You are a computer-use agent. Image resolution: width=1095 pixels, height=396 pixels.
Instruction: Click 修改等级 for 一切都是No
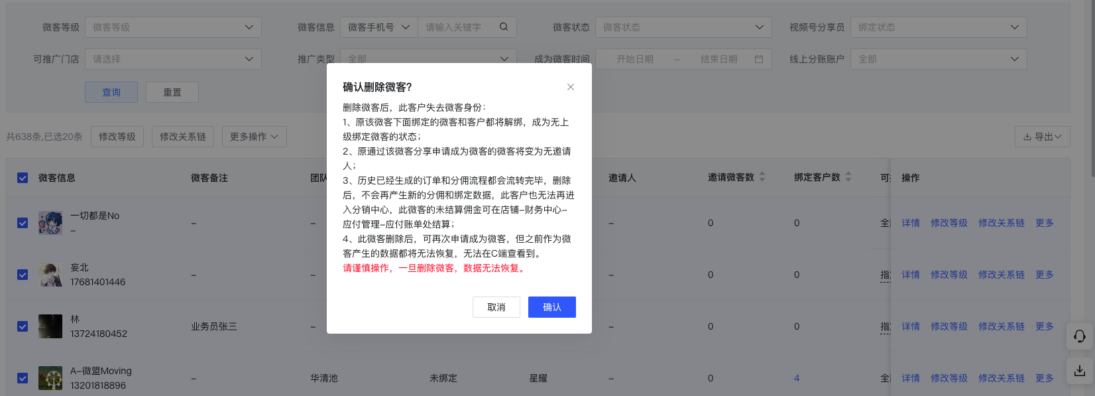click(x=949, y=223)
